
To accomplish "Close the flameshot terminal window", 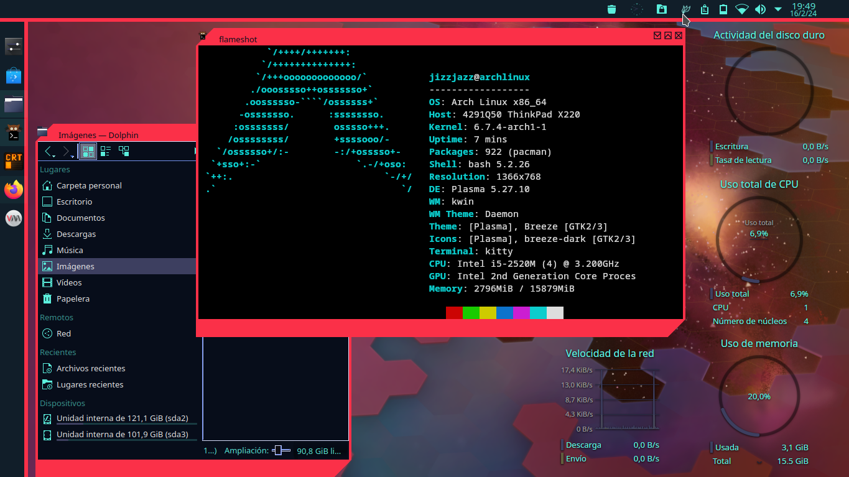I will [x=679, y=35].
